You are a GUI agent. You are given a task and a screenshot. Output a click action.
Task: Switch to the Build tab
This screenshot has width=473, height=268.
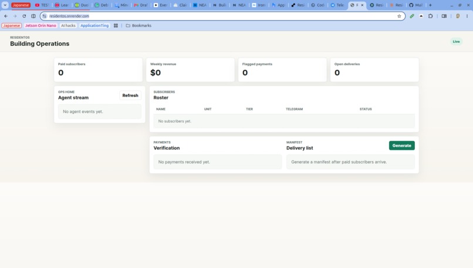click(219, 5)
